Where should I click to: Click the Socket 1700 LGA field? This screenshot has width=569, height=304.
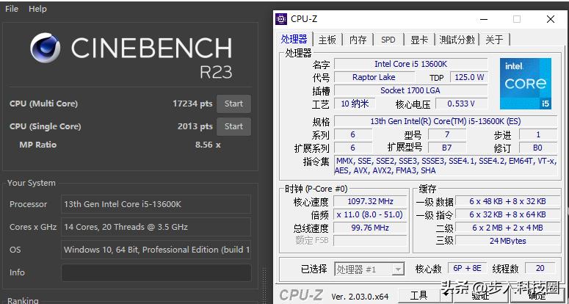click(411, 90)
